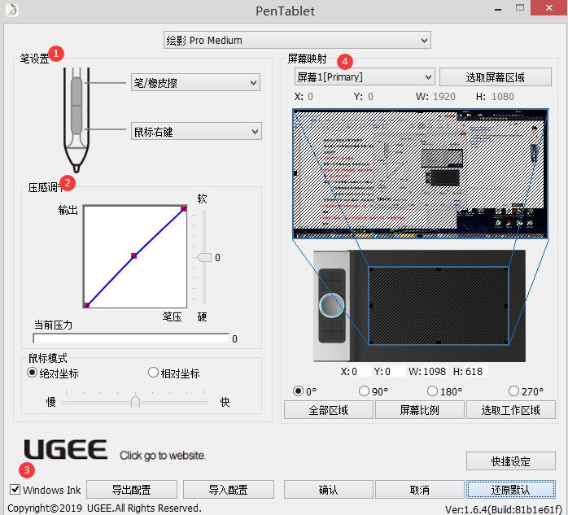Click the mouse speed slider handle
568x515 pixels.
coord(135,401)
